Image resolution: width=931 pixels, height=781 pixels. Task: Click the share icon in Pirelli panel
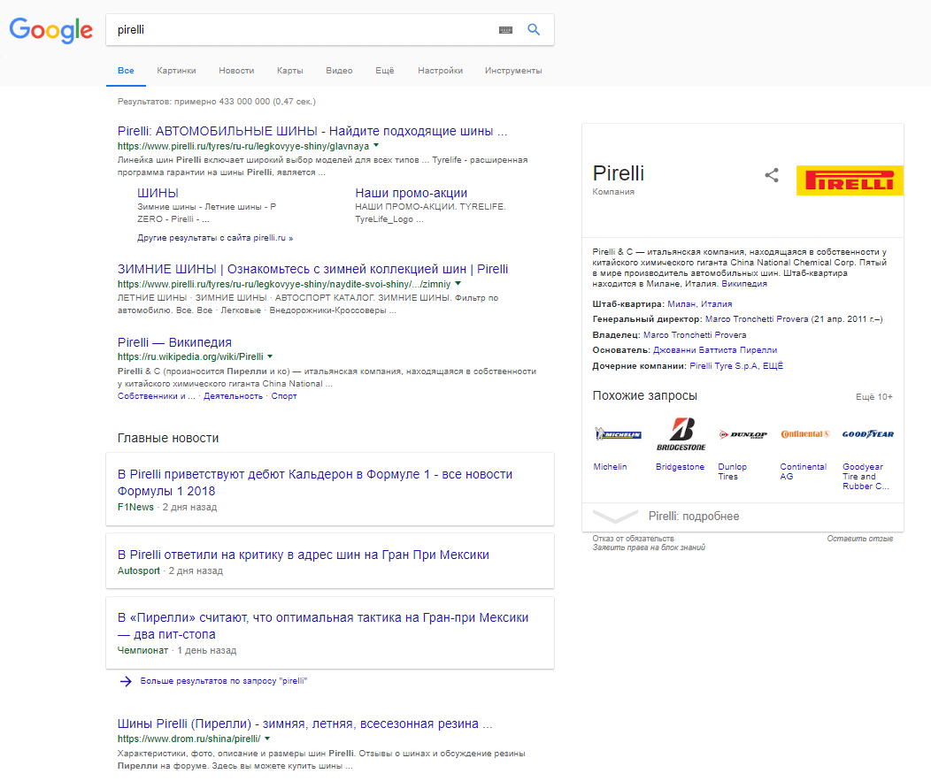click(x=772, y=175)
